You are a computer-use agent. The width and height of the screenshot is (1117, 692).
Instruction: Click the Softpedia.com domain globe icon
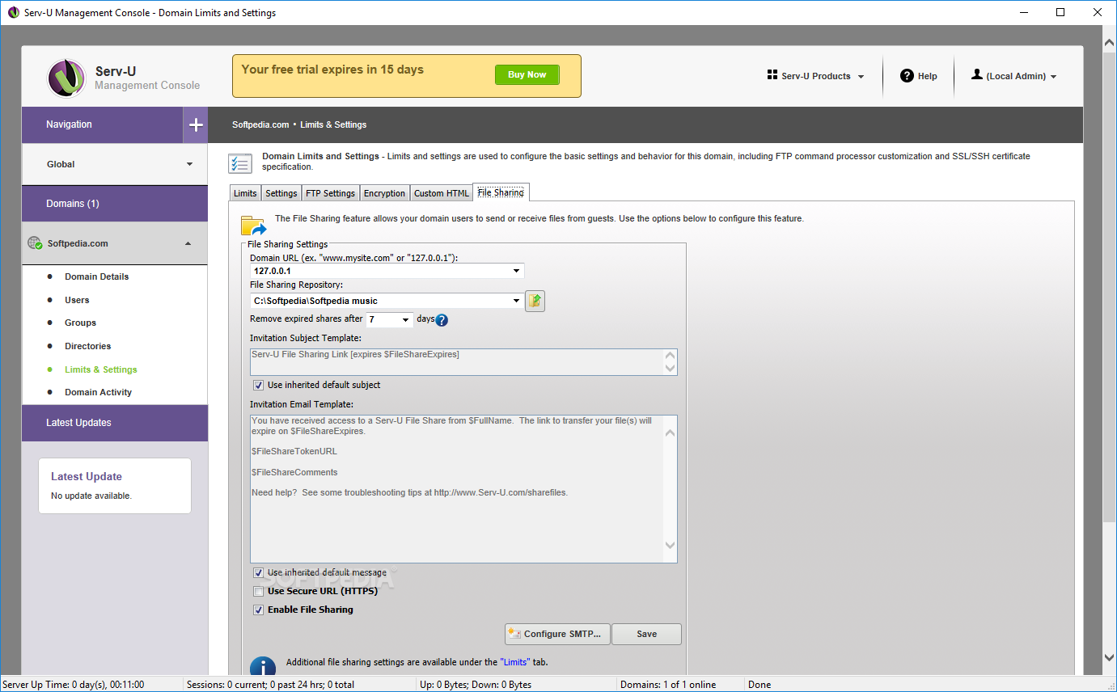point(35,243)
